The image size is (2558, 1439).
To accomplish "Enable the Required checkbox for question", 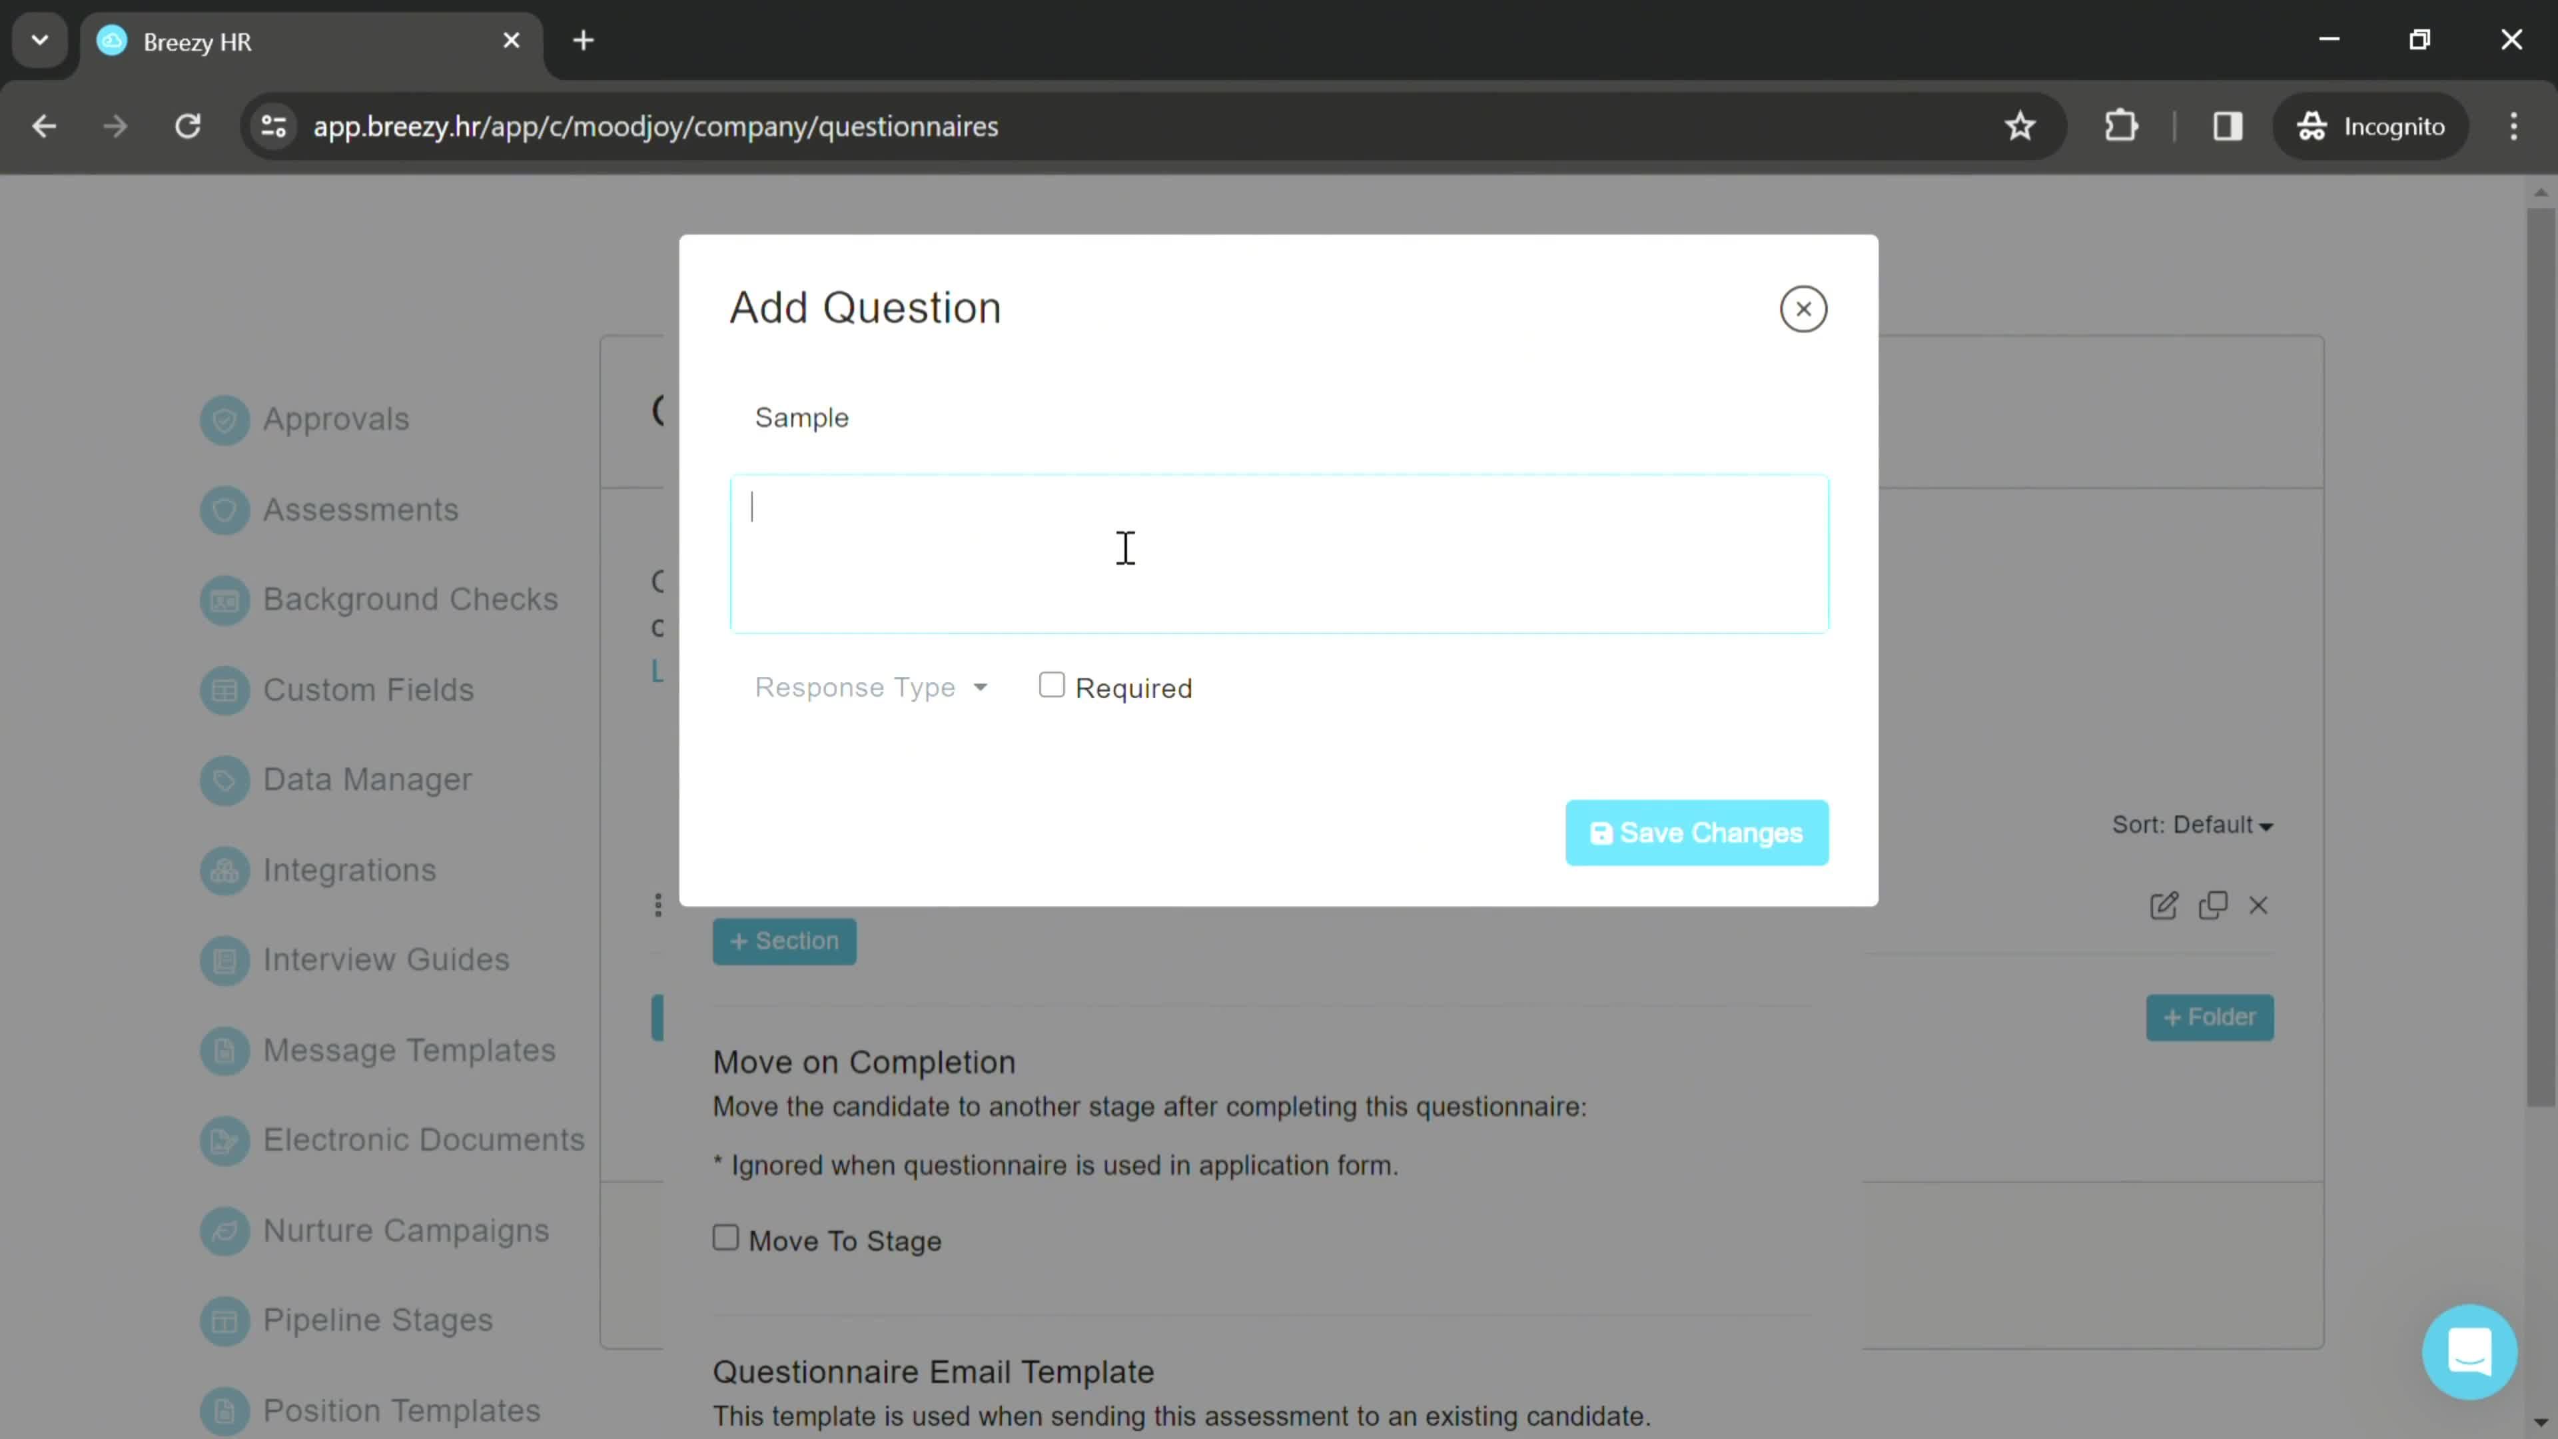I will [1051, 686].
